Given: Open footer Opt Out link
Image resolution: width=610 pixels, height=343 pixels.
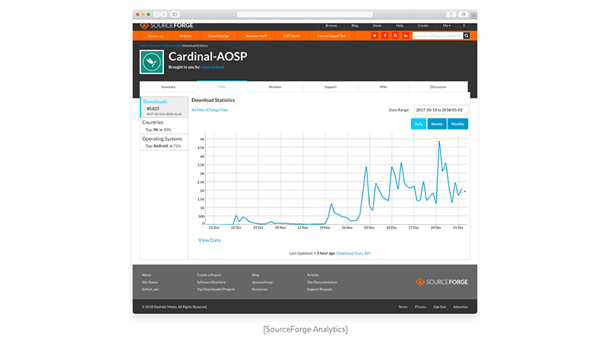Looking at the screenshot, I should click(x=440, y=307).
